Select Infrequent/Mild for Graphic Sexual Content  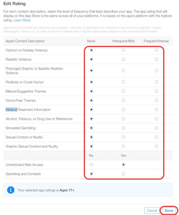[123, 146]
